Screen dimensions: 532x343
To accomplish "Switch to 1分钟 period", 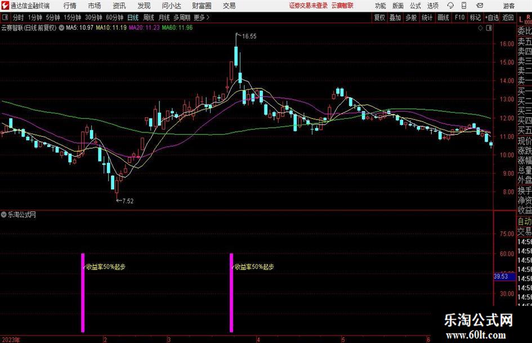I will point(34,17).
